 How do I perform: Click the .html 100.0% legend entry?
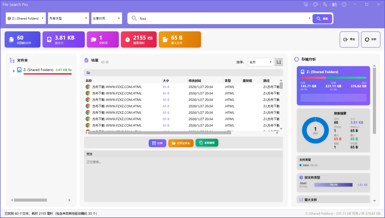point(309,165)
